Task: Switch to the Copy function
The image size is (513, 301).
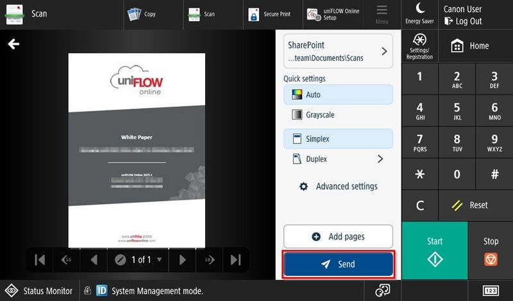Action: (x=142, y=14)
